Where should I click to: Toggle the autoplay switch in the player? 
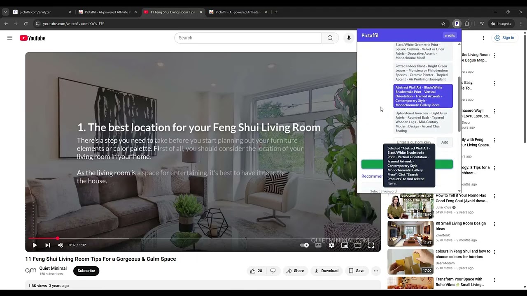304,245
